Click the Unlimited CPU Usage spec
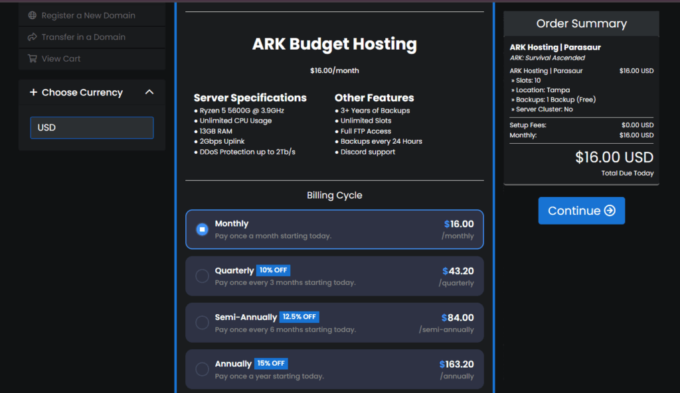The image size is (680, 393). pos(236,121)
